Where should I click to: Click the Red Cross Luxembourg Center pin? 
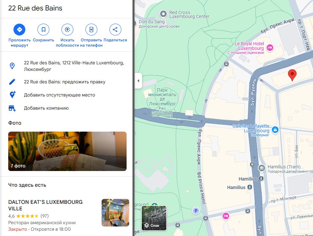(x=163, y=14)
